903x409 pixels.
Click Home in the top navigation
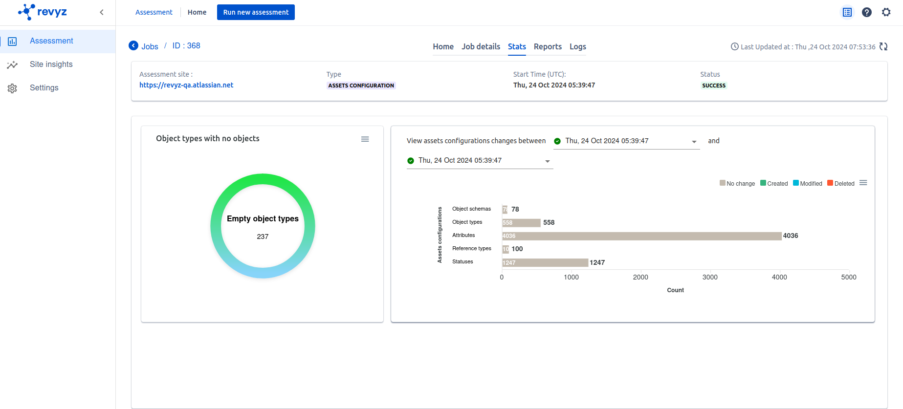tap(197, 12)
